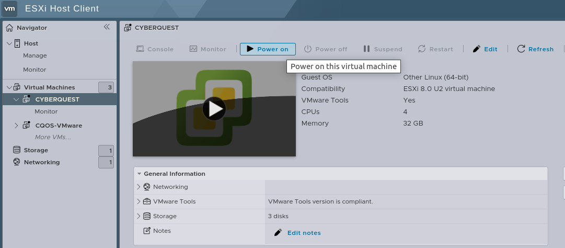Click the Storage icon in Navigator
This screenshot has height=248, width=565.
point(17,150)
